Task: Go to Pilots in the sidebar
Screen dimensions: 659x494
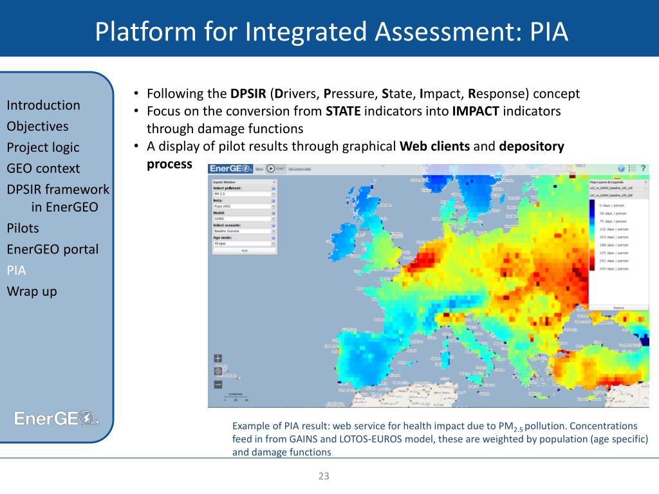Action: [x=23, y=228]
